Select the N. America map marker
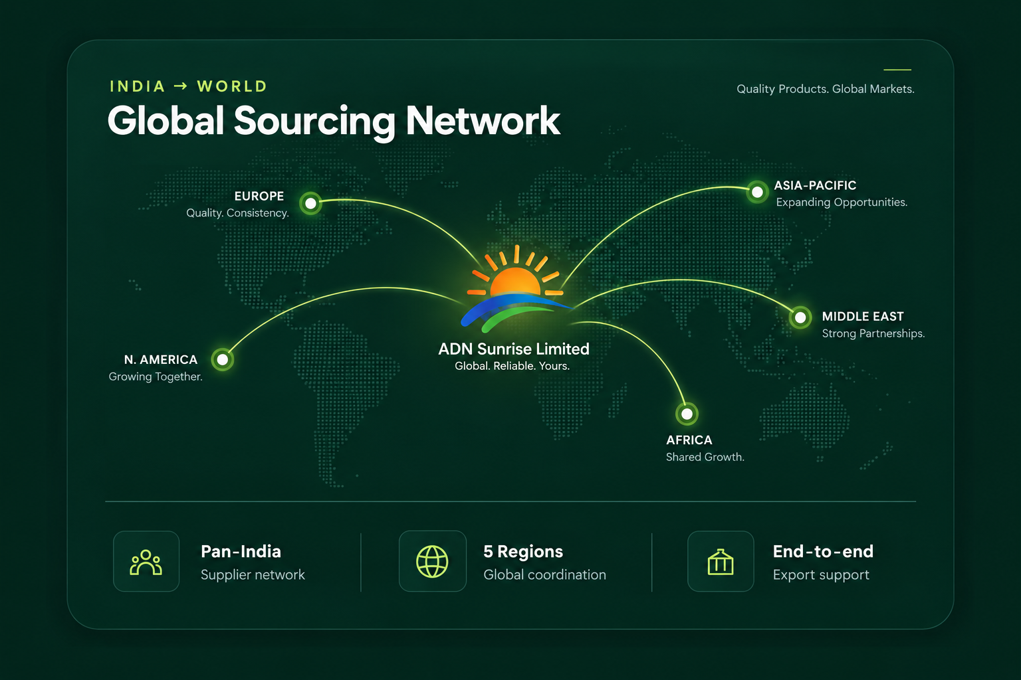Image resolution: width=1021 pixels, height=680 pixels. [x=223, y=359]
